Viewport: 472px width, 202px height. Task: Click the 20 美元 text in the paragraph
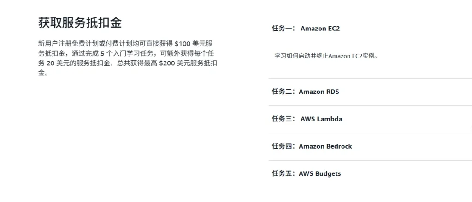[57, 63]
